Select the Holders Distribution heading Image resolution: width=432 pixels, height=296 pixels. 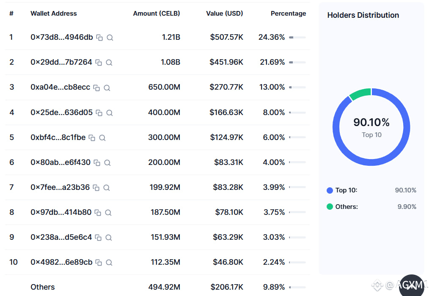coord(363,15)
